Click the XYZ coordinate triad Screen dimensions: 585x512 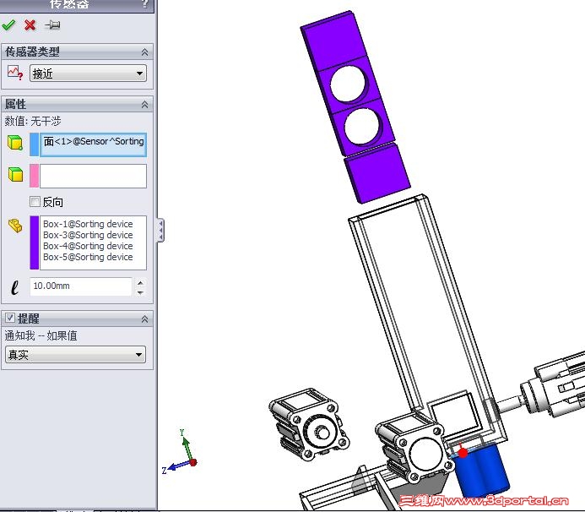pyautogui.click(x=180, y=452)
